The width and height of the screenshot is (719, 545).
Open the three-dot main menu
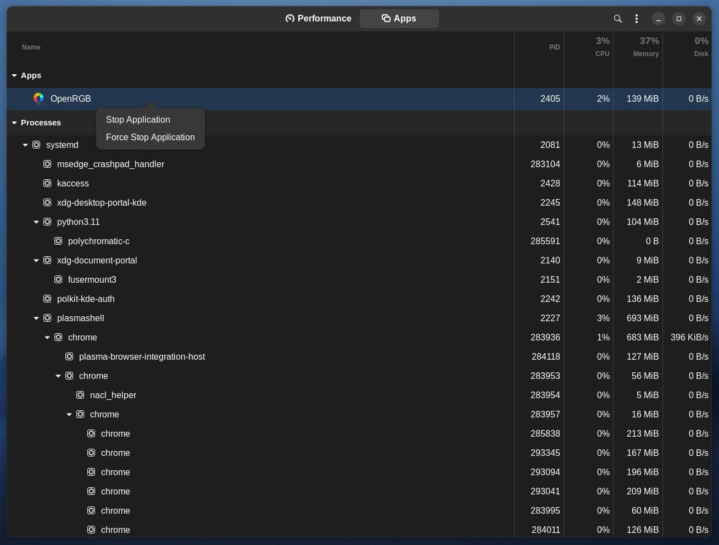click(x=636, y=18)
